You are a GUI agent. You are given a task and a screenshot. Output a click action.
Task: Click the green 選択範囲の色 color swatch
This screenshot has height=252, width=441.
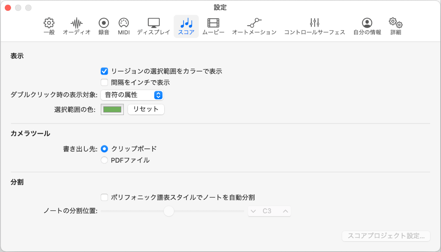[112, 109]
